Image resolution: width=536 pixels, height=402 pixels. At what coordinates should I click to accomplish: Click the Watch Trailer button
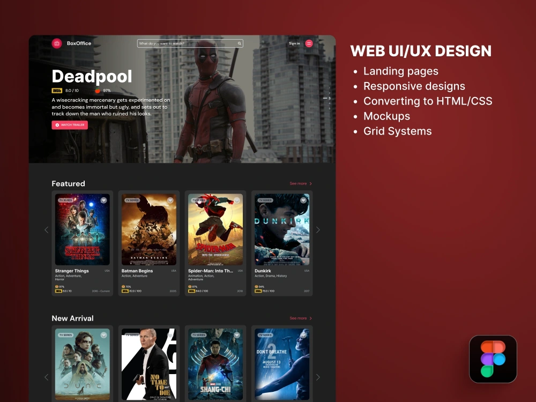[x=70, y=125]
